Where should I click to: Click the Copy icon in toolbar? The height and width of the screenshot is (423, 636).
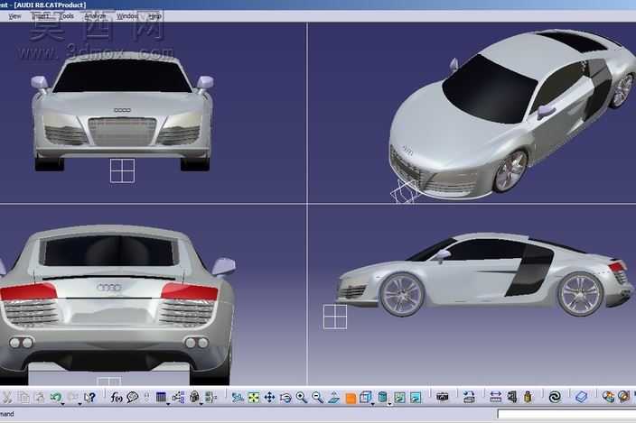[24, 398]
